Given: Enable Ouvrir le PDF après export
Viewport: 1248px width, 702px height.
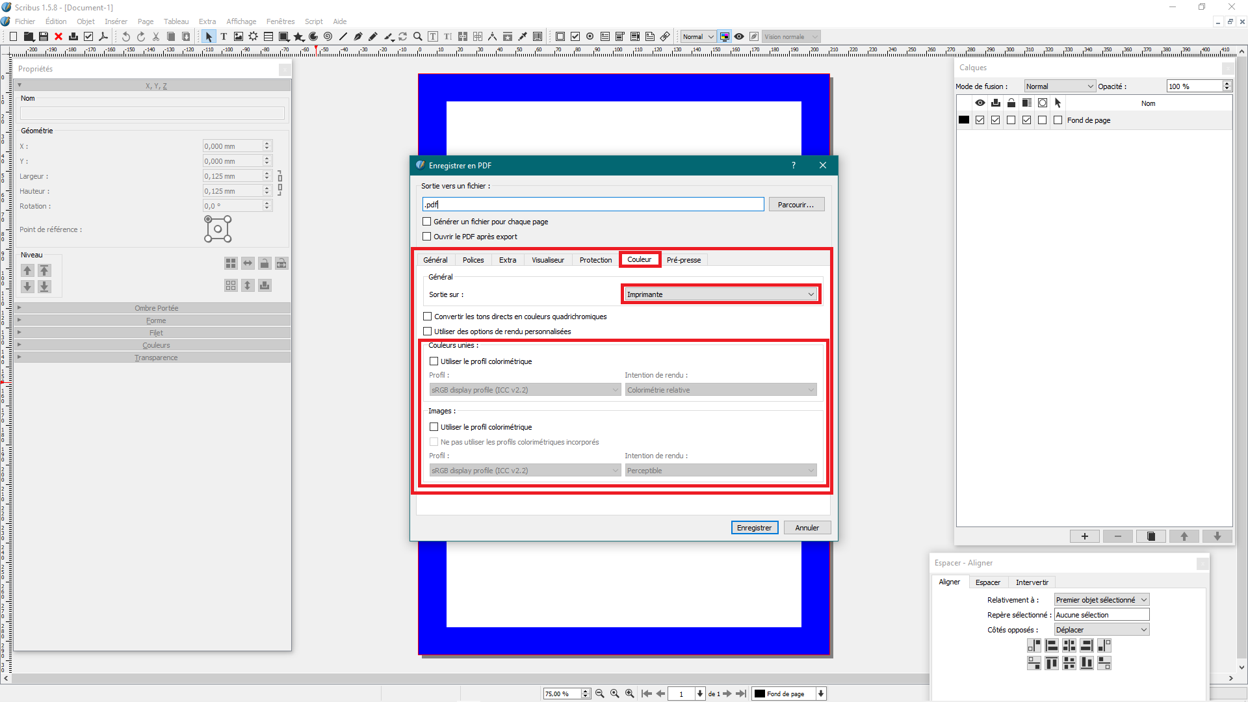Looking at the screenshot, I should [427, 237].
